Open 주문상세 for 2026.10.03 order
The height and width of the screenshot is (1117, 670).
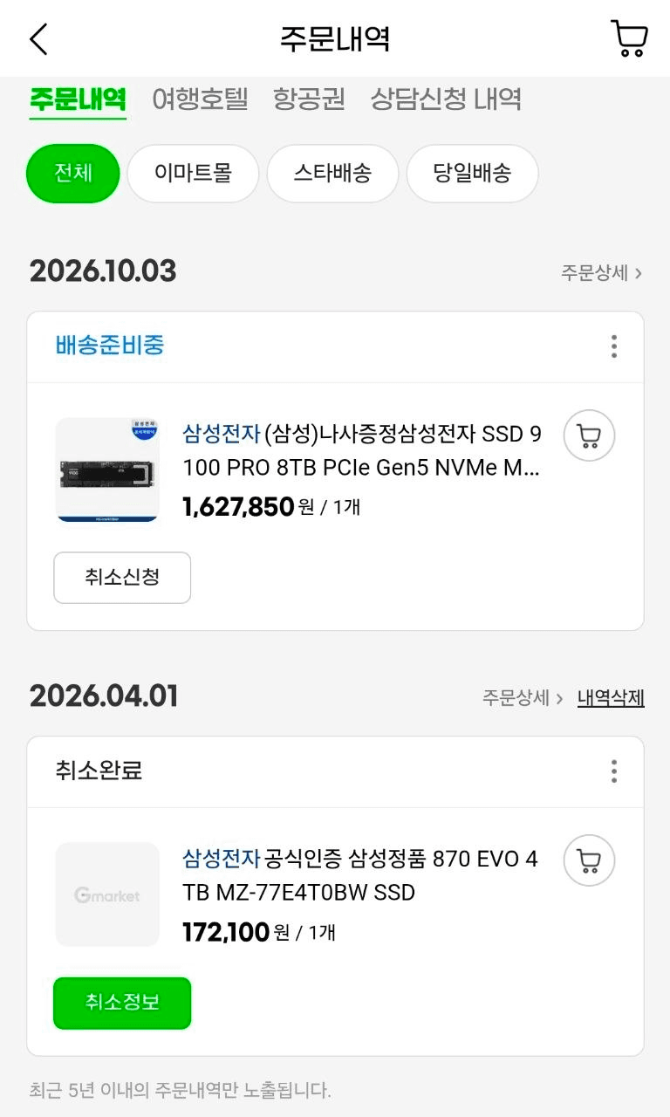click(602, 273)
